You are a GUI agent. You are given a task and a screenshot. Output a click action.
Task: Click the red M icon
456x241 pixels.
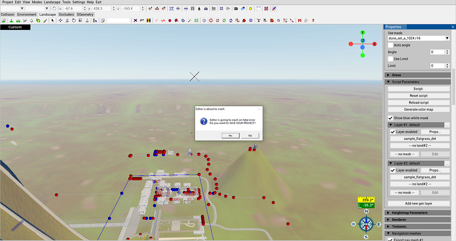(300, 21)
